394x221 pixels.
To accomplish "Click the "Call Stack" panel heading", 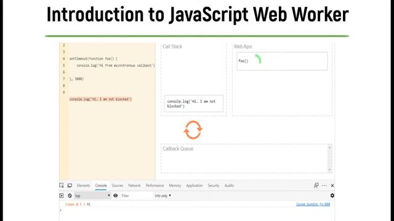I will [x=172, y=47].
